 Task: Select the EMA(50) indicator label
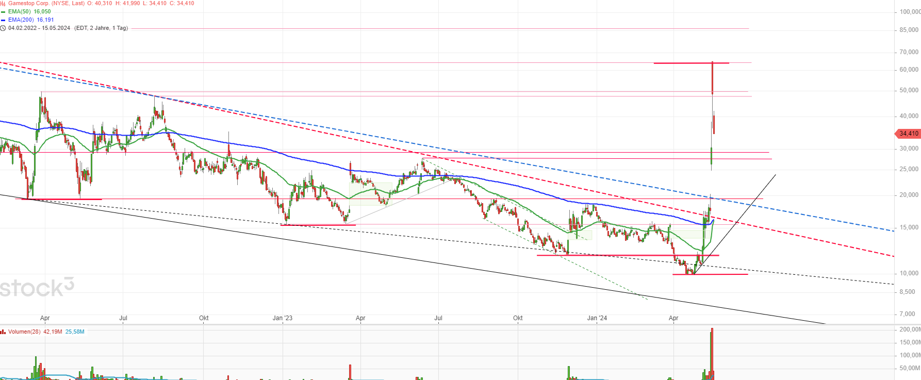click(x=20, y=11)
